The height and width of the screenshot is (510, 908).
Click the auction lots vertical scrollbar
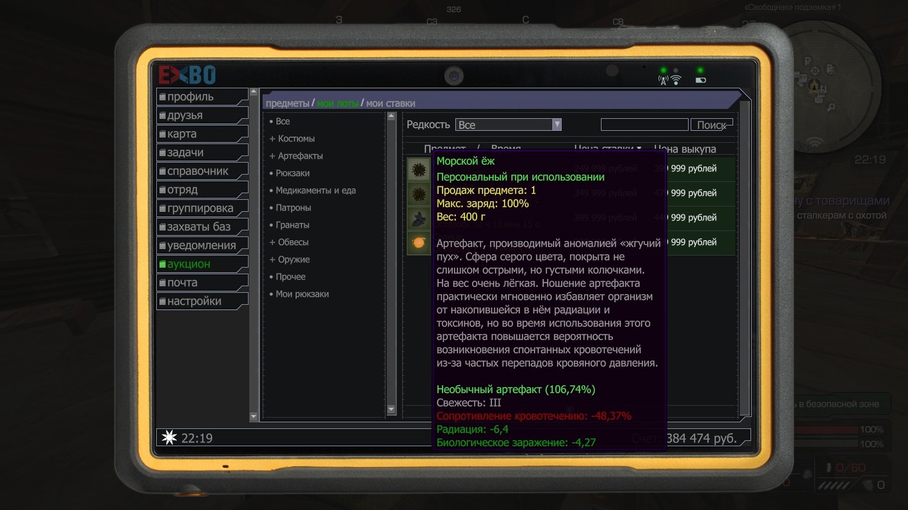(x=744, y=259)
